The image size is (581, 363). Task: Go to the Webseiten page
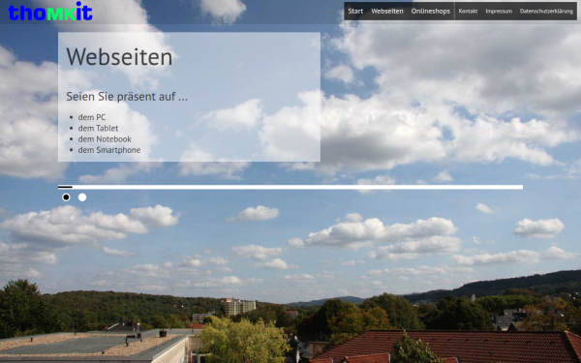pos(386,11)
